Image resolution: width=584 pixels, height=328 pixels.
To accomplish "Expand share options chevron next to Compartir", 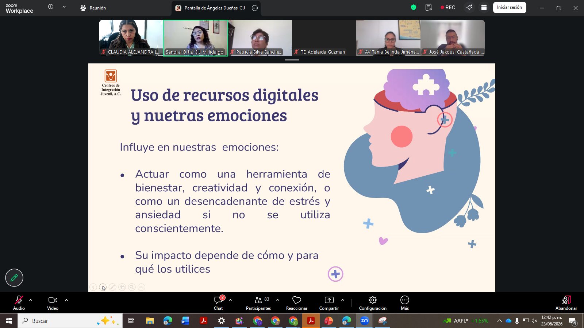I will (x=343, y=300).
